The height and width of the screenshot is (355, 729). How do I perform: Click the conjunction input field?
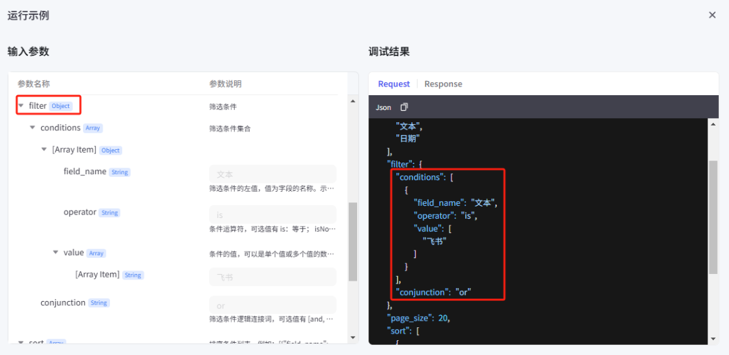click(273, 305)
